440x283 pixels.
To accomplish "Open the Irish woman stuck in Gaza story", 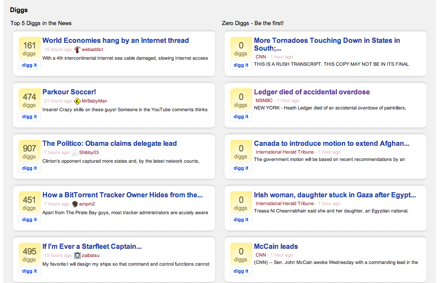I will pos(335,195).
